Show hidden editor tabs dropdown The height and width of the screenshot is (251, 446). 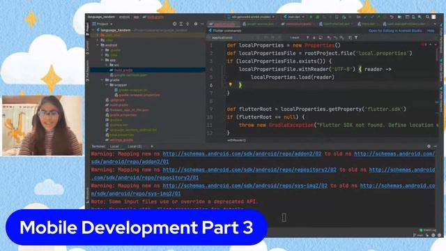click(435, 24)
